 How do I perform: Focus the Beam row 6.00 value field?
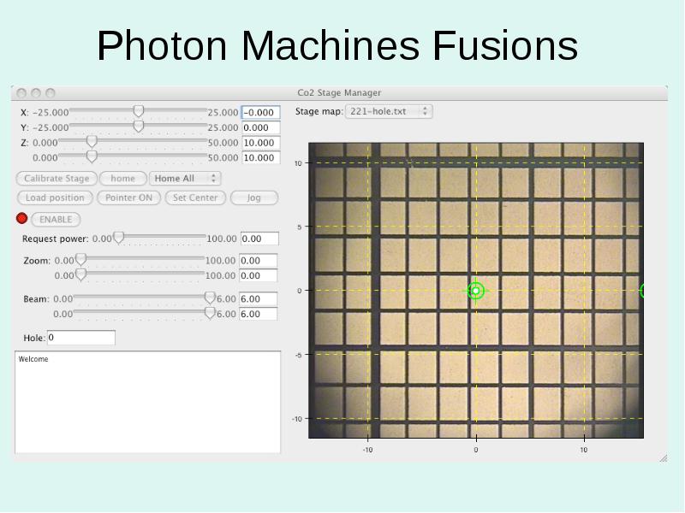coord(259,298)
